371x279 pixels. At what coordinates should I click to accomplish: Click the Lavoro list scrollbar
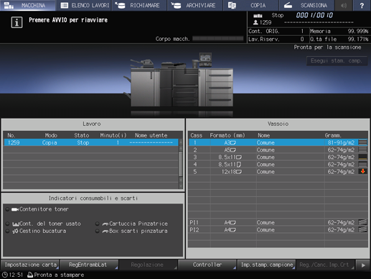[181, 164]
